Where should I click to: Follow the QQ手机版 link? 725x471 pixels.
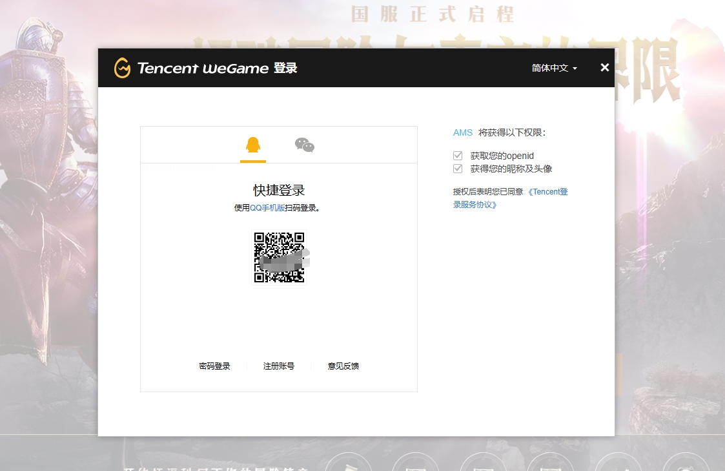267,208
